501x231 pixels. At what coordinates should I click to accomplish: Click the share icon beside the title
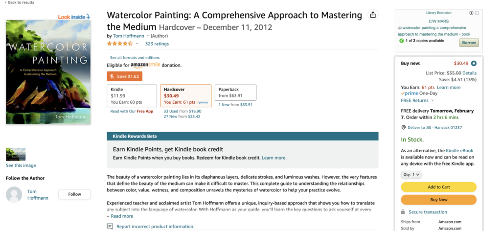373,15
